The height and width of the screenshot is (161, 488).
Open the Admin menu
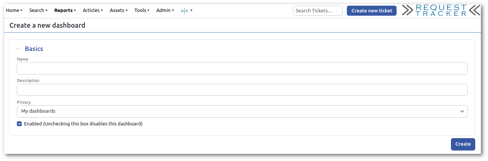pyautogui.click(x=165, y=10)
